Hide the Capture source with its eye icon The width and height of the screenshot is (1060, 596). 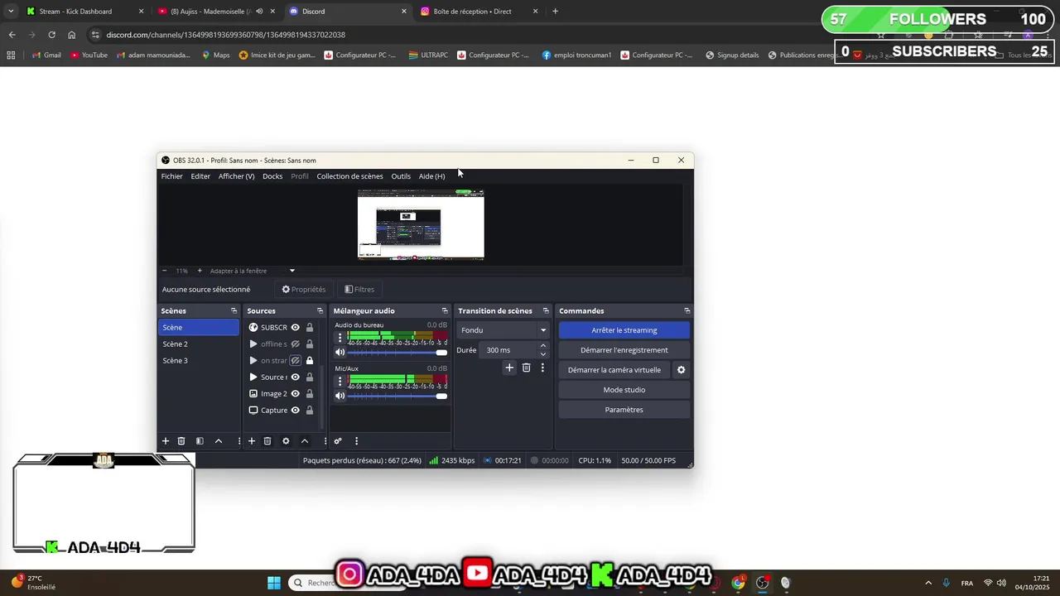pos(295,411)
